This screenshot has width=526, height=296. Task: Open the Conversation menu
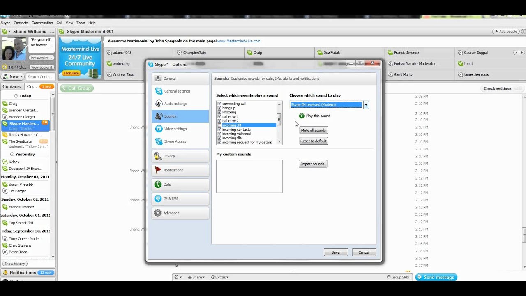(42, 23)
